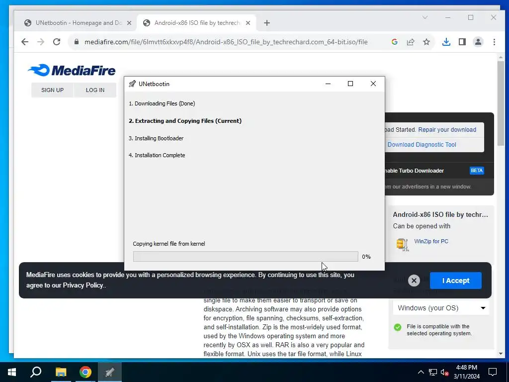509x382 pixels.
Task: Click the green compatibility check icon
Action: click(398, 327)
